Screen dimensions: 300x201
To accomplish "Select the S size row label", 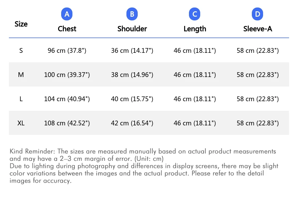I will click(x=21, y=51).
